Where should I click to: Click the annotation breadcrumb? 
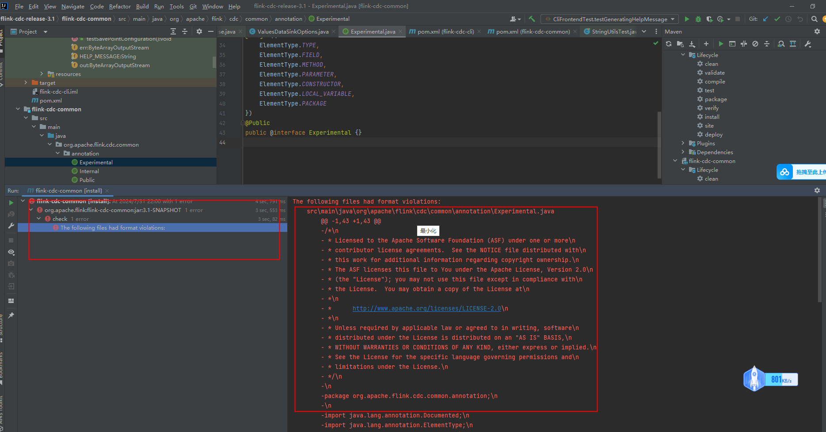click(x=289, y=19)
